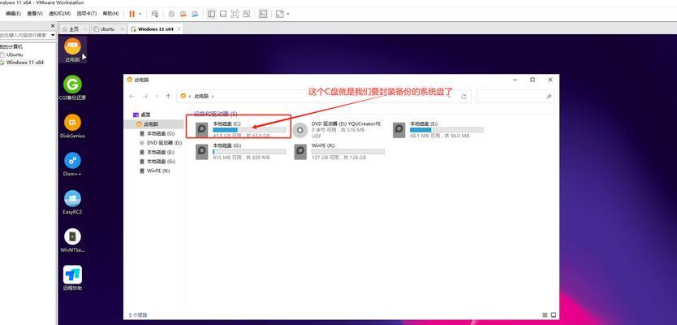Open the 此电脑 desktop icon
This screenshot has width=677, height=325.
pos(72,50)
